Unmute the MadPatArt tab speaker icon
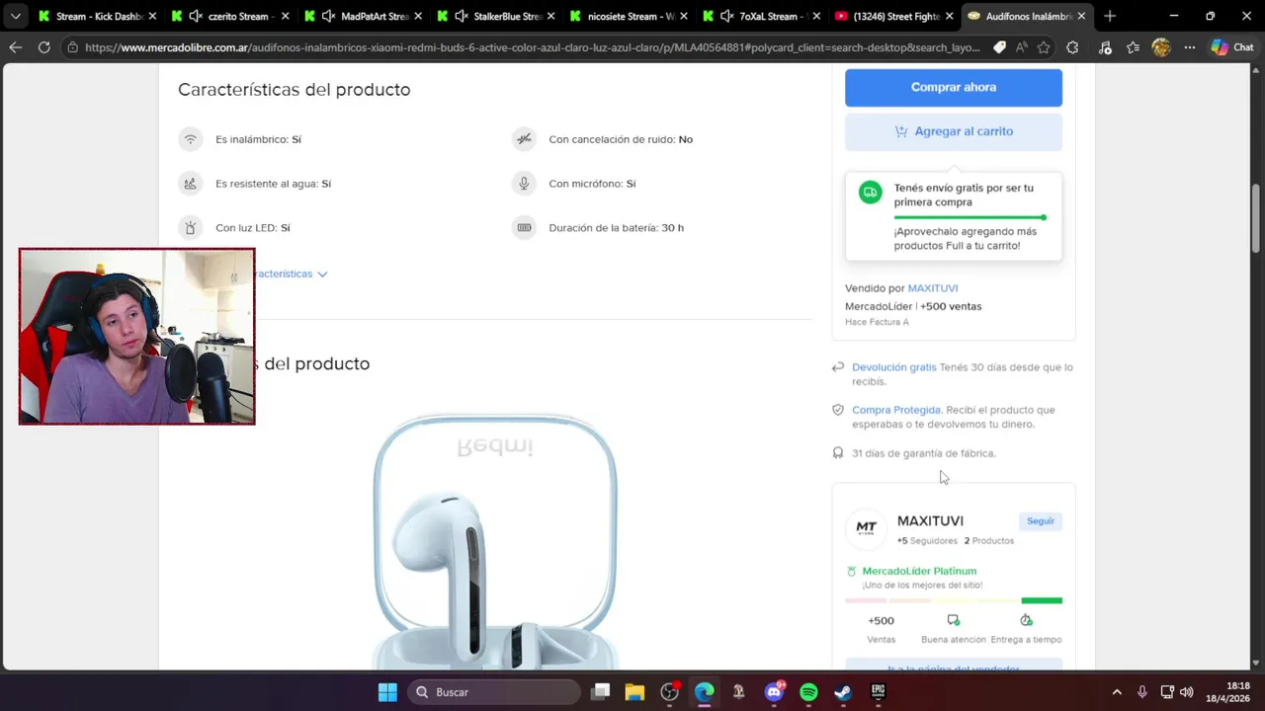This screenshot has width=1265, height=711. click(x=329, y=16)
